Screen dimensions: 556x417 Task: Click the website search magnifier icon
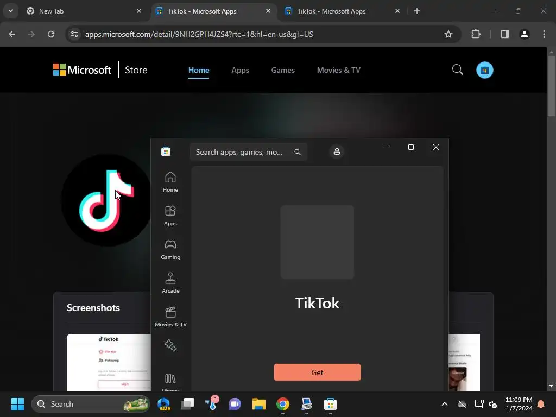click(x=457, y=70)
